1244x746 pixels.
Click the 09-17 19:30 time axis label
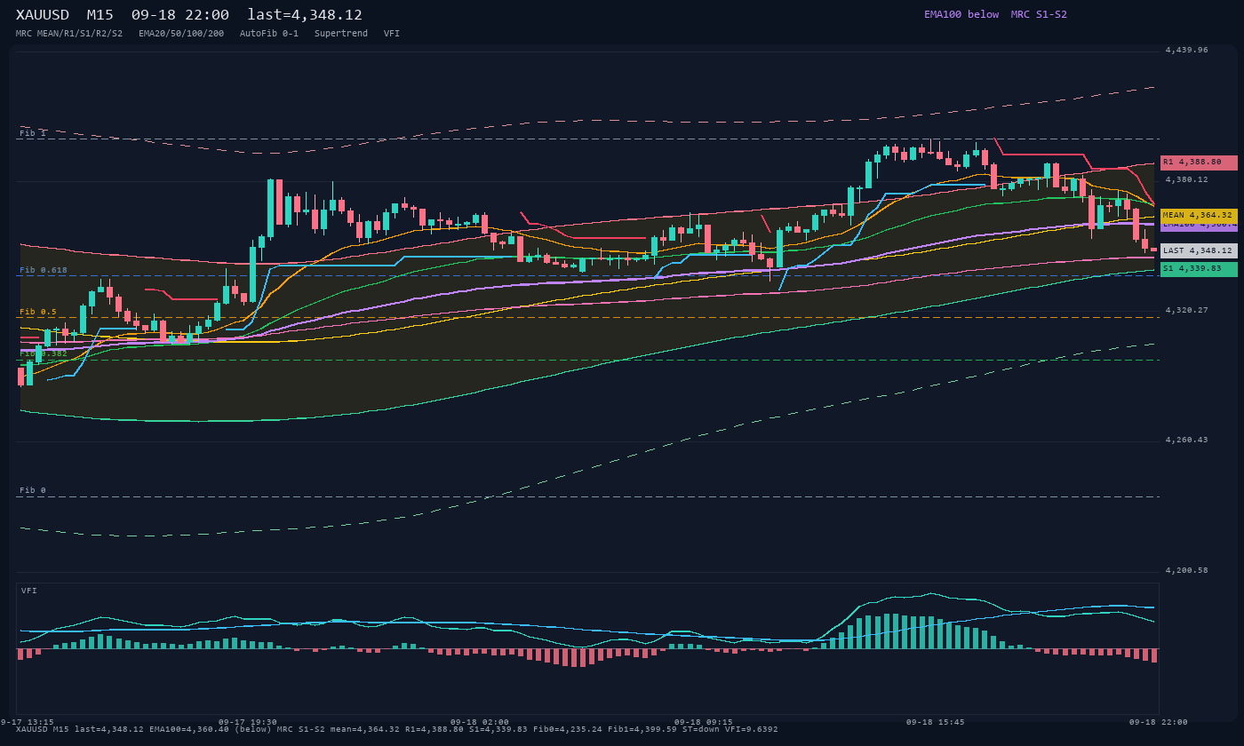pyautogui.click(x=248, y=722)
